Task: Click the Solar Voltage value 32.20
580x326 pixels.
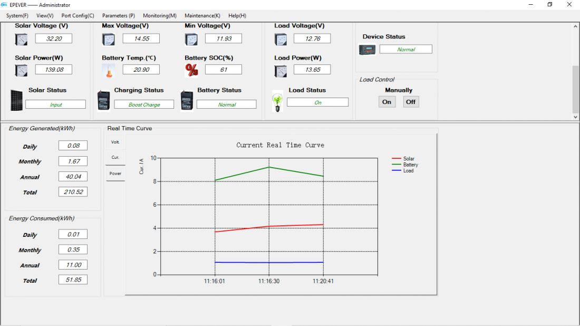Action: [54, 39]
